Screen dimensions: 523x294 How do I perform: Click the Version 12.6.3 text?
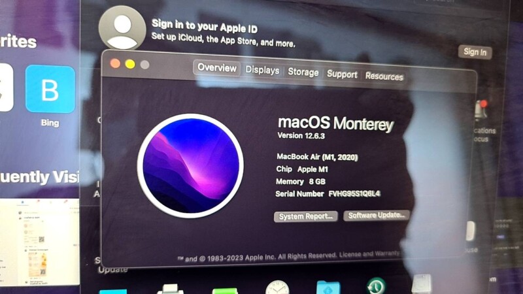coord(301,136)
